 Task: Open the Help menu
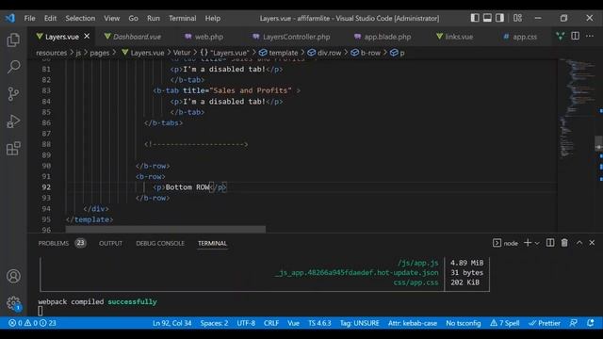click(x=212, y=18)
